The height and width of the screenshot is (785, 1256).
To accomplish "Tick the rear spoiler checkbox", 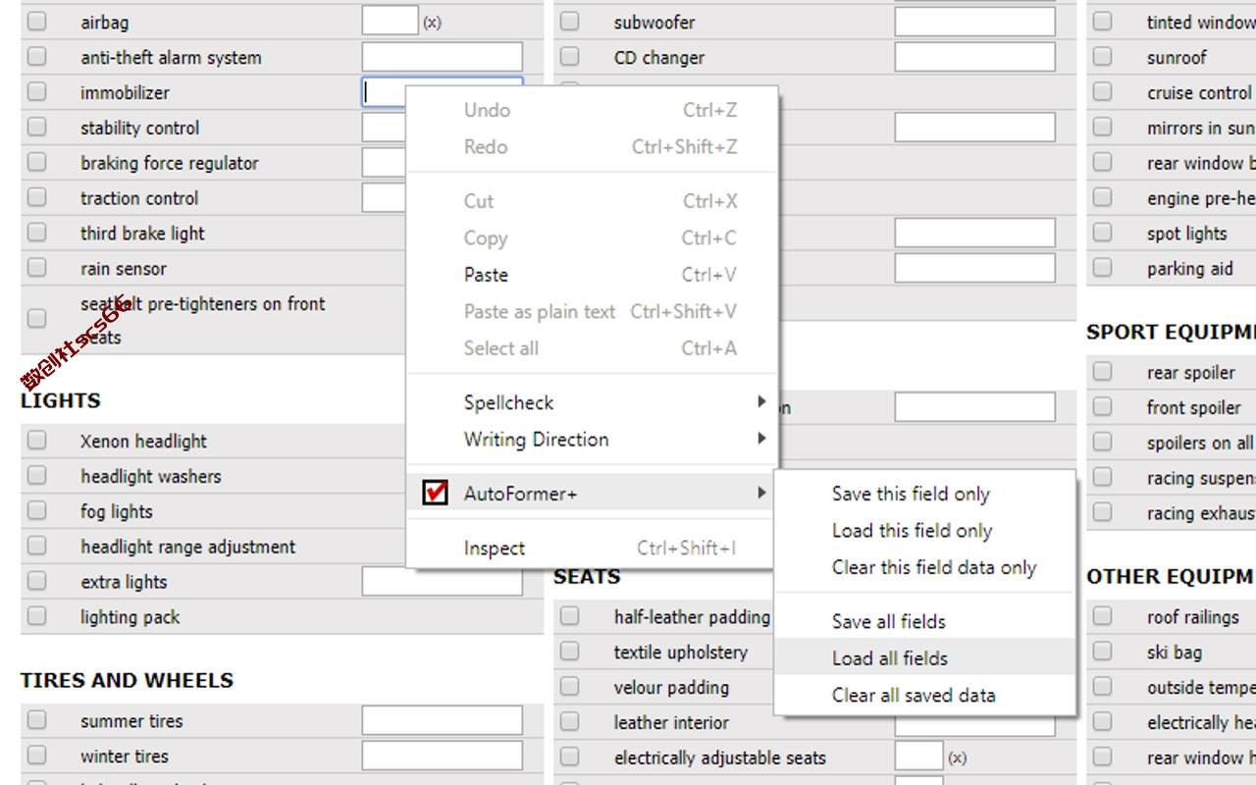I will point(1103,371).
